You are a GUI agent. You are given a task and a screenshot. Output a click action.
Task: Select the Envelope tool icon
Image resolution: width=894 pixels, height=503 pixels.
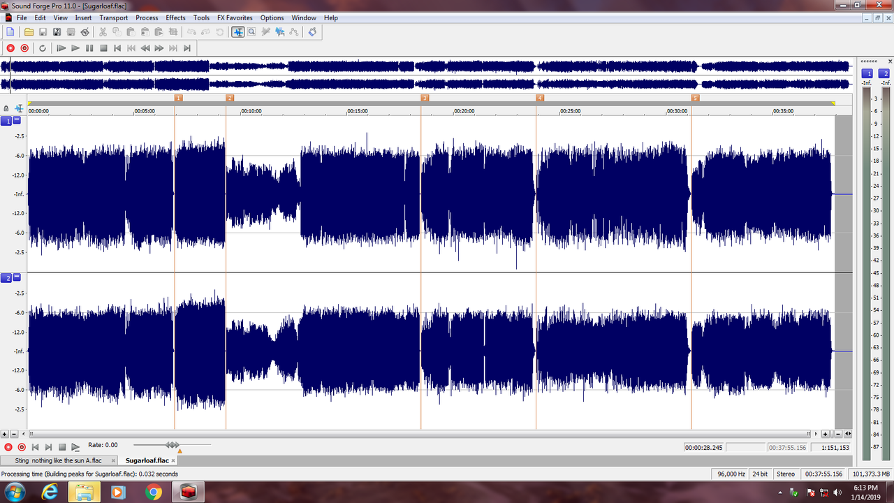coord(294,31)
